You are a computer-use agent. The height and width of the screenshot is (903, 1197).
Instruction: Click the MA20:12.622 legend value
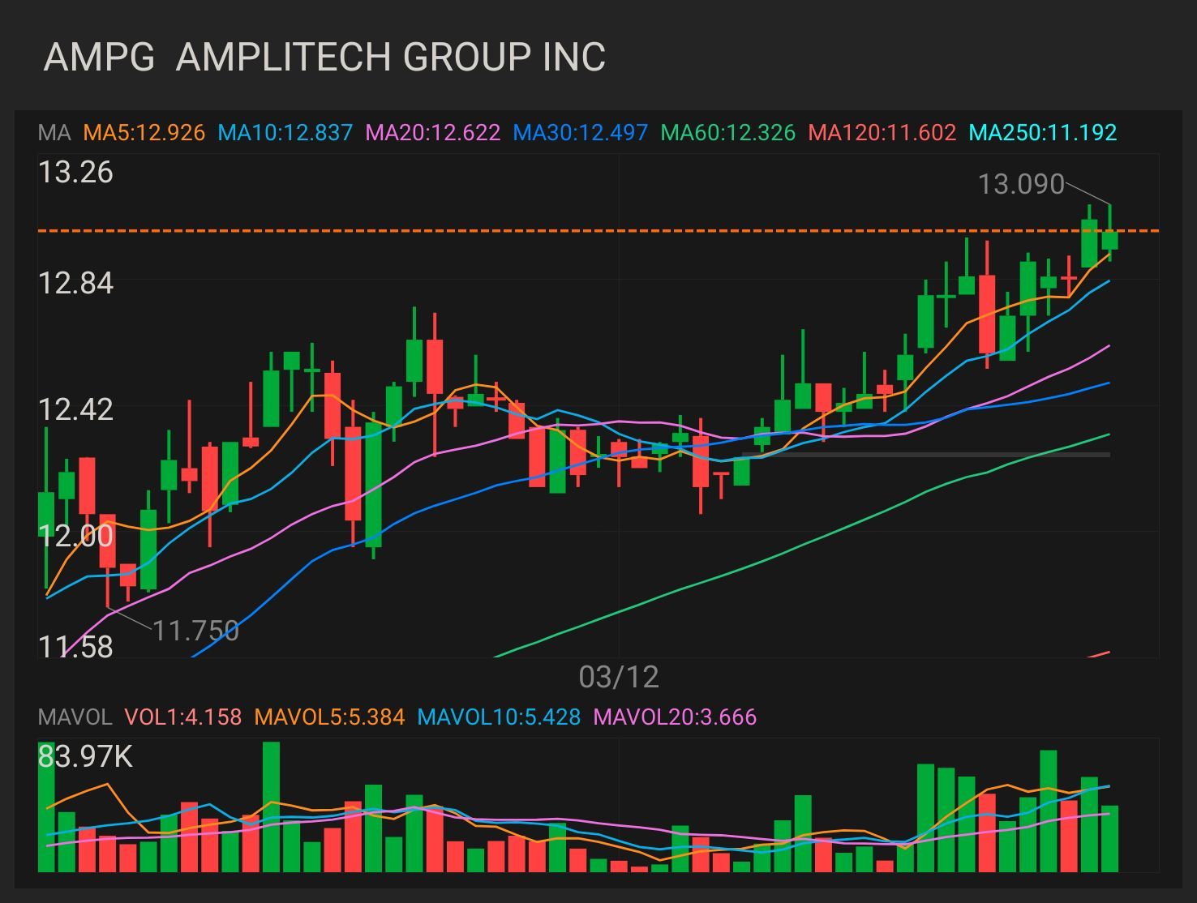click(433, 132)
